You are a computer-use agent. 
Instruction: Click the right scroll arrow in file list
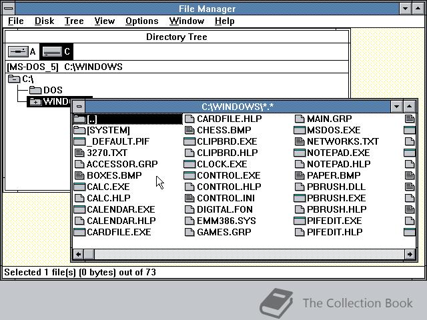coord(410,255)
